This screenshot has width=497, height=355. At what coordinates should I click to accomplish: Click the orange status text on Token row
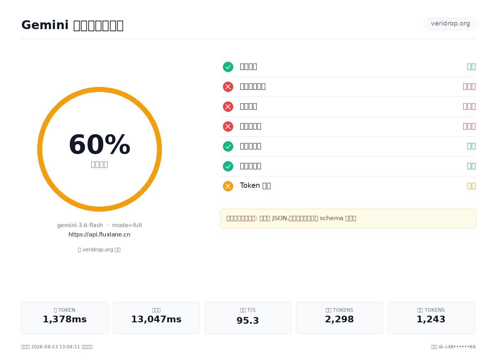[471, 186]
